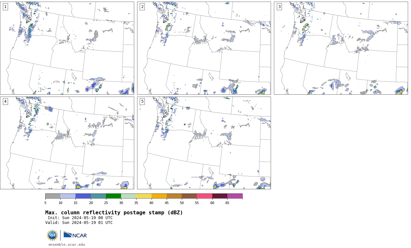Click the orange 40-45 dBZ swatch
411x248 pixels.
tap(159, 196)
